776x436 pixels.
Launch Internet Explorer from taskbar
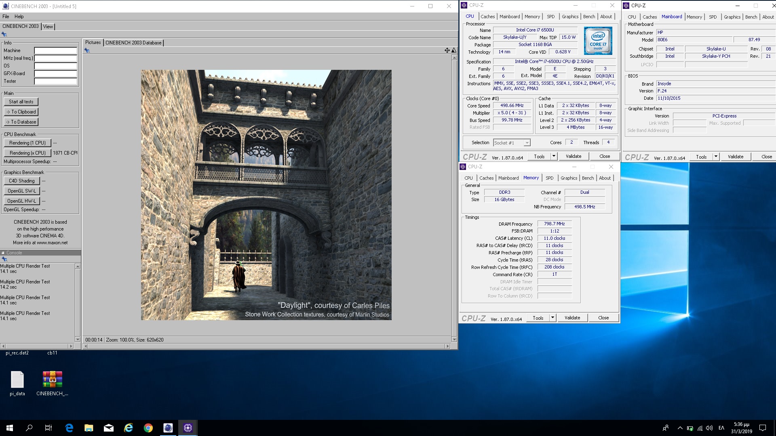(129, 428)
